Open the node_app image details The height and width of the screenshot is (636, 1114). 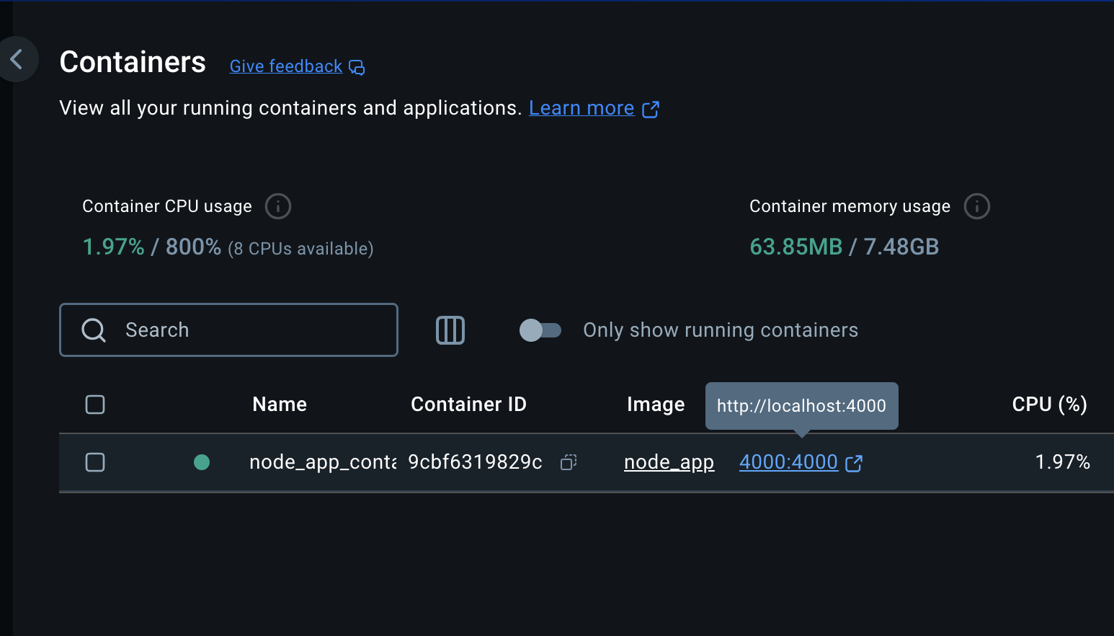tap(669, 462)
